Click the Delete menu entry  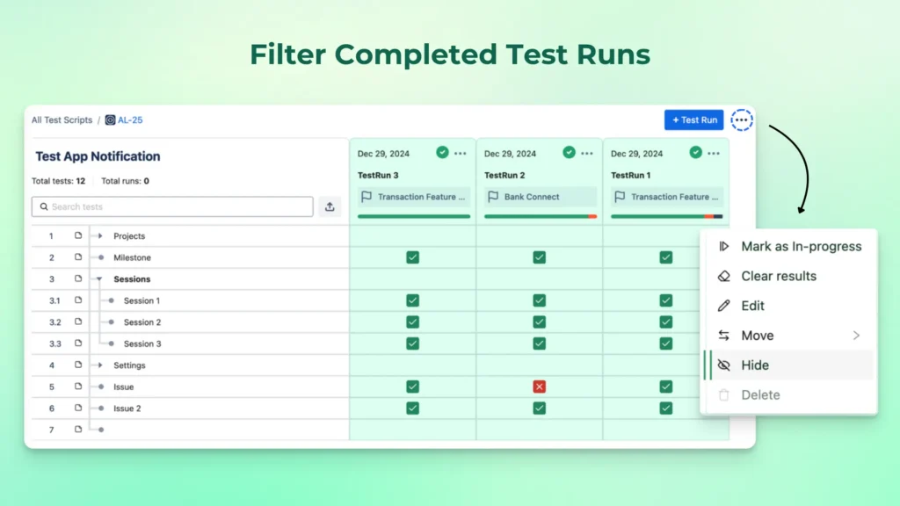pyautogui.click(x=789, y=394)
